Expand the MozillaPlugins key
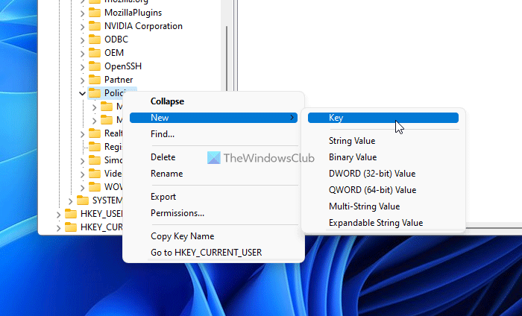The height and width of the screenshot is (316, 522). click(82, 13)
